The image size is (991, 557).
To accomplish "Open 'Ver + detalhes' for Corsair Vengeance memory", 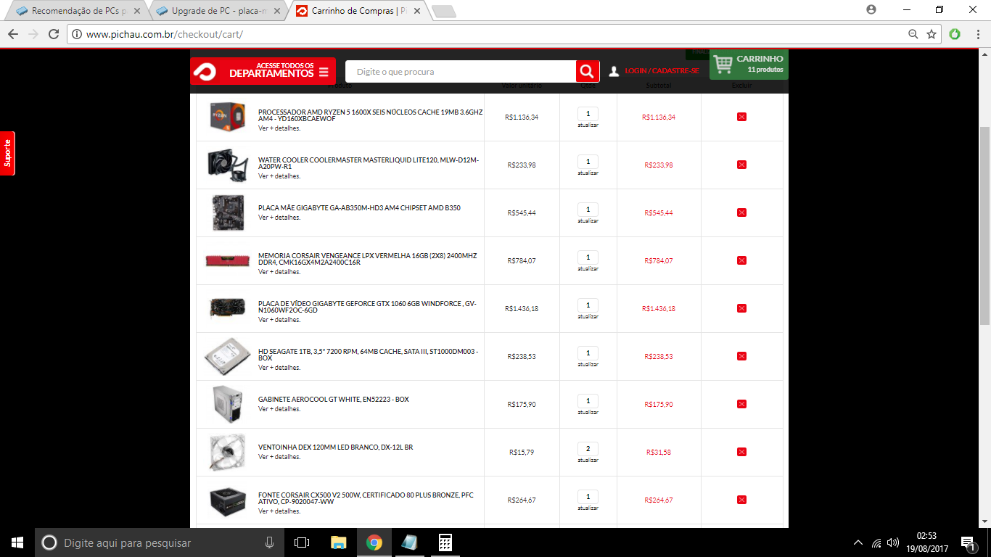I will [279, 272].
